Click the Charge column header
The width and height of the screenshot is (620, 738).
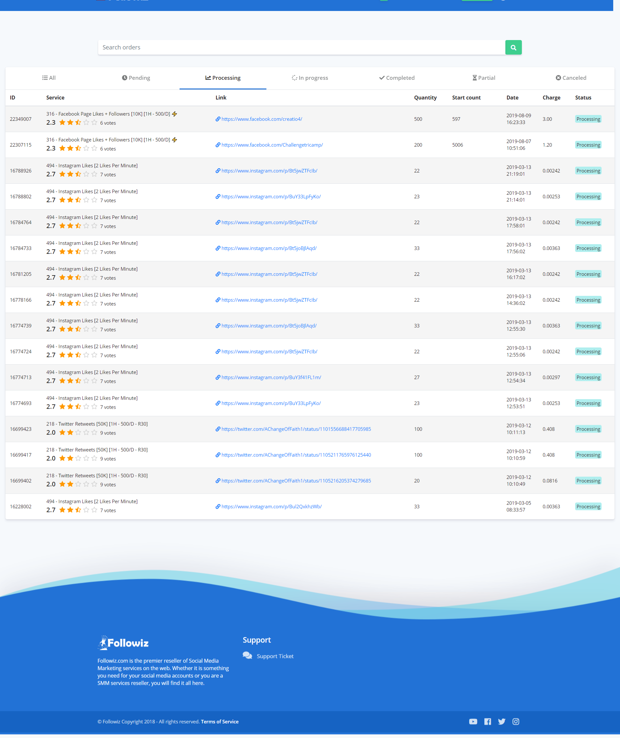click(551, 98)
